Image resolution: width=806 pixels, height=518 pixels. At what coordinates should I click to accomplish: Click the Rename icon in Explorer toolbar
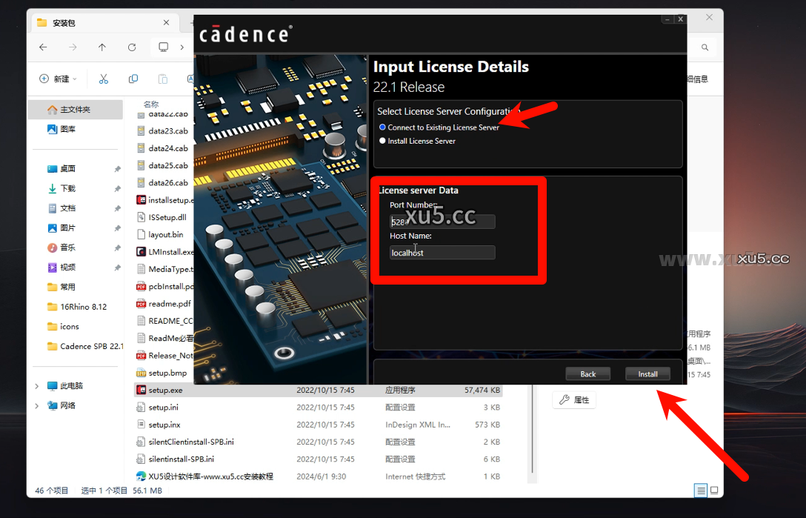(x=190, y=77)
